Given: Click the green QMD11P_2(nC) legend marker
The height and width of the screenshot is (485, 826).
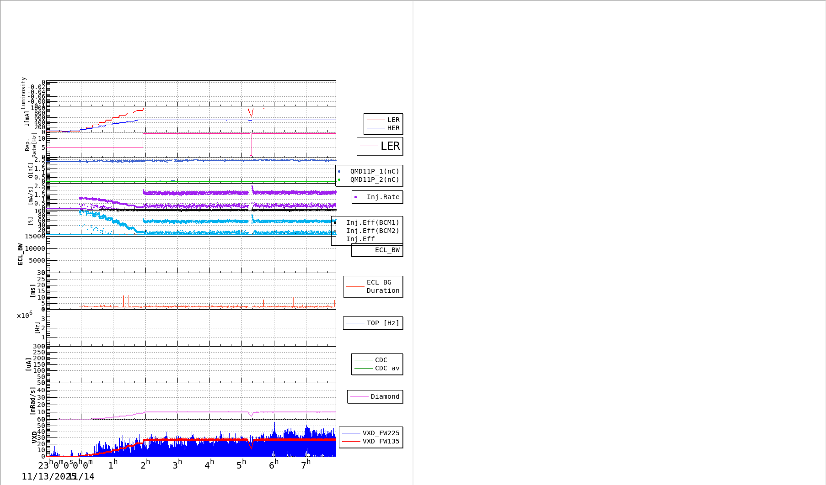Looking at the screenshot, I should click(x=339, y=180).
